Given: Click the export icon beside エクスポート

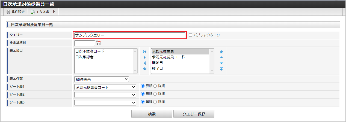Looking at the screenshot, I should coord(33,12).
